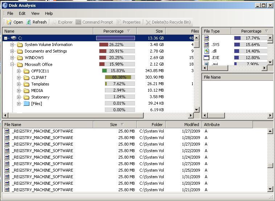Open the View menu
This screenshot has height=201, width=275.
coord(35,13)
